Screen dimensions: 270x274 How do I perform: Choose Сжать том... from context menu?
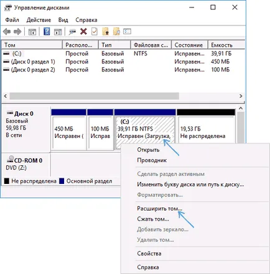[153, 219]
